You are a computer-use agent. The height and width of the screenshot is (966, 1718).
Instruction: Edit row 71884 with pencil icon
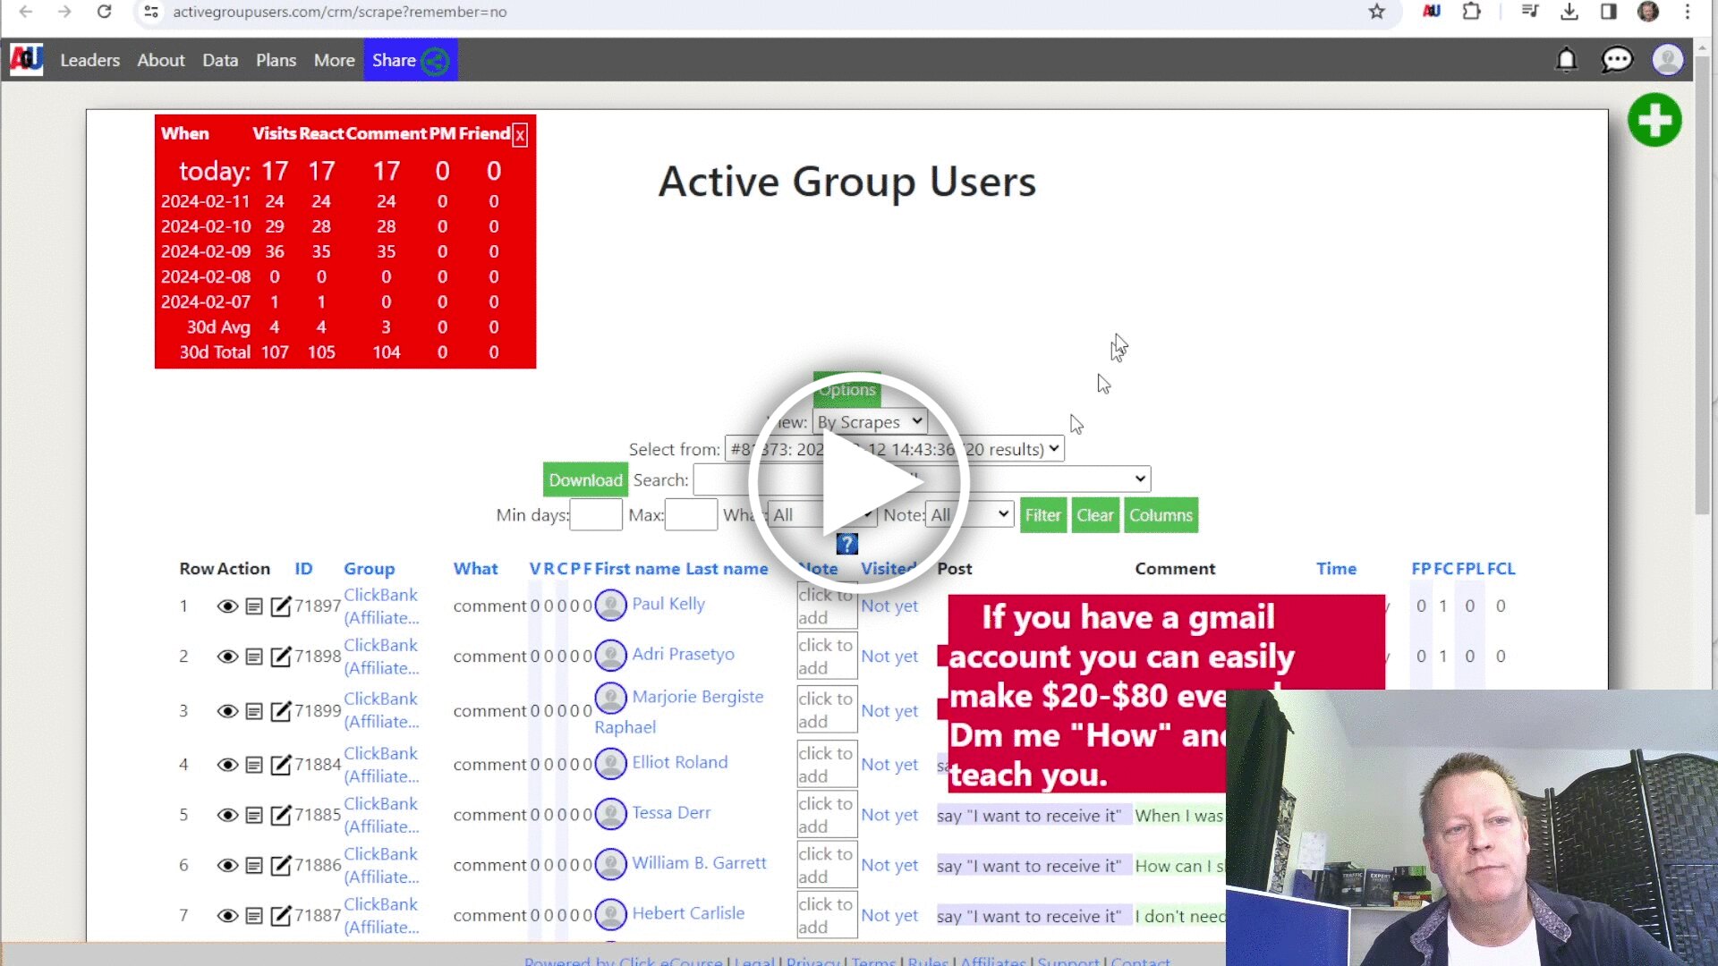[281, 764]
